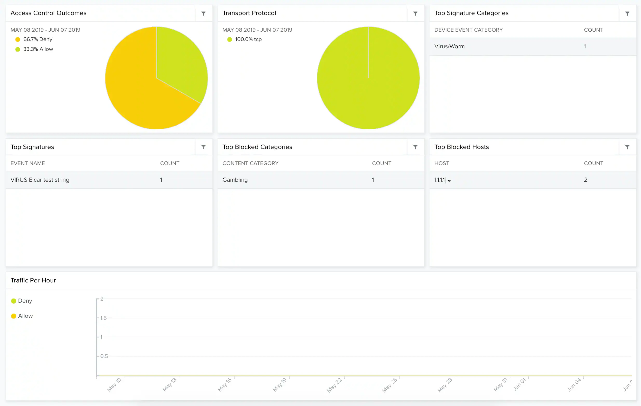Open the Top Signatures filter icon
This screenshot has height=406, width=641.
coord(203,147)
